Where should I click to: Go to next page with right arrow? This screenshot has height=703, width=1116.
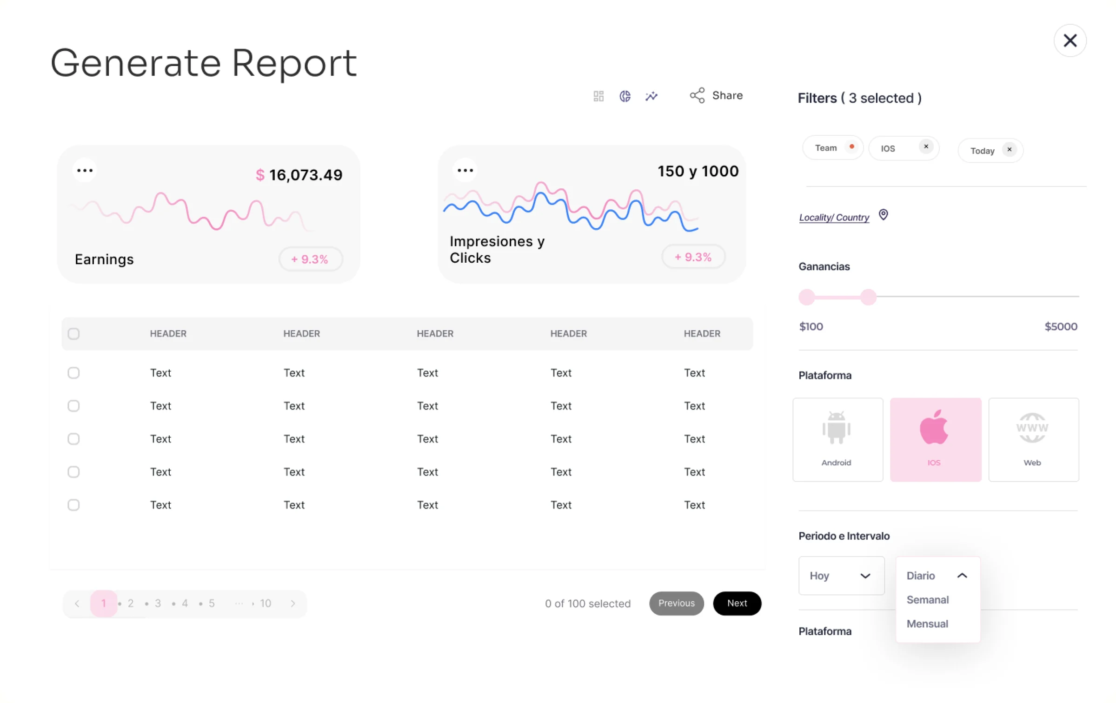click(x=293, y=604)
